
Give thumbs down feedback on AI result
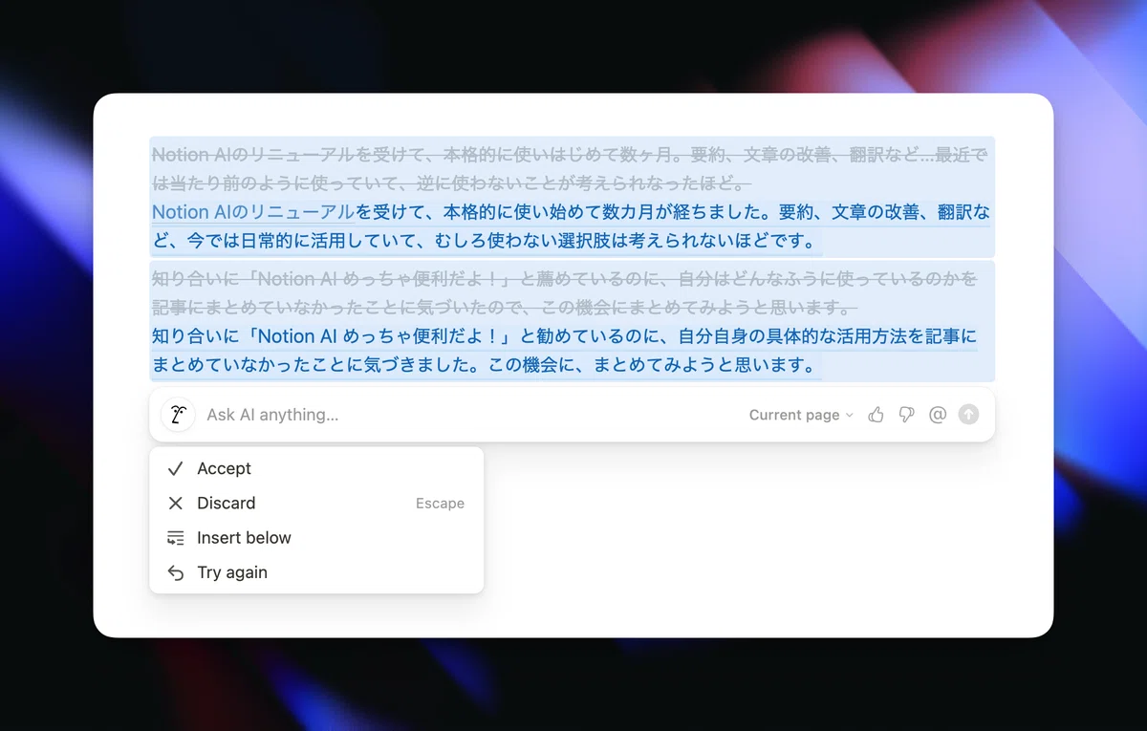pyautogui.click(x=906, y=415)
